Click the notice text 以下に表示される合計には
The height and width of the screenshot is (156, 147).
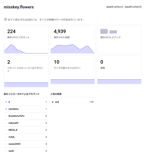point(46,20)
